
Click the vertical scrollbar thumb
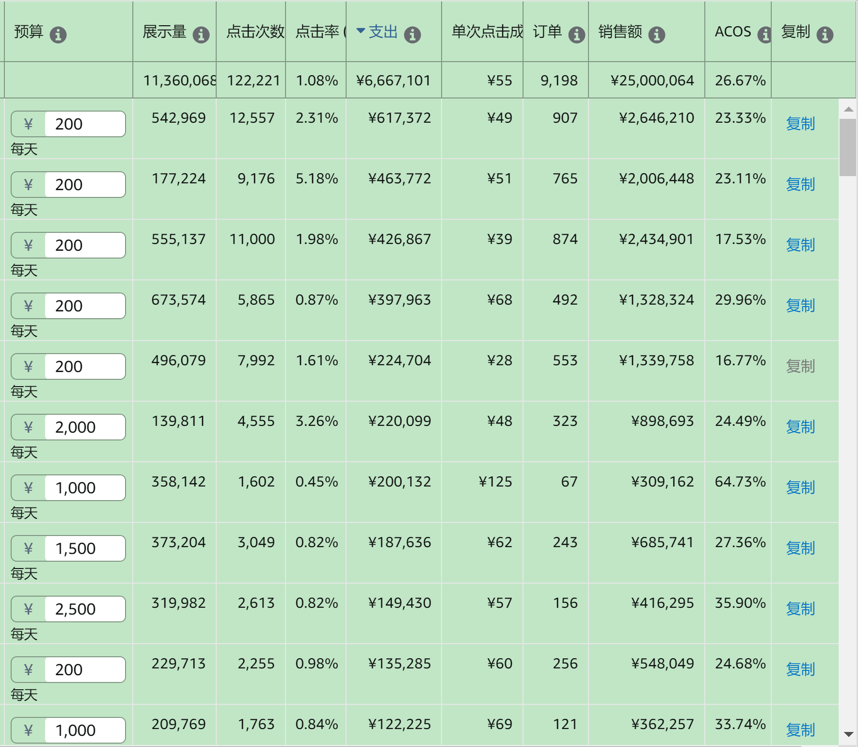tap(848, 147)
